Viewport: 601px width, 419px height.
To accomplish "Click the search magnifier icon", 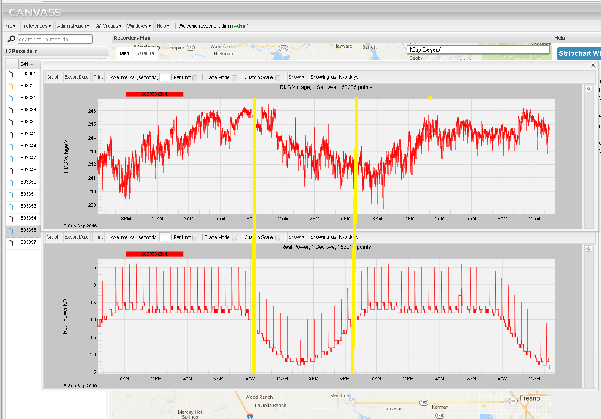I will click(11, 39).
